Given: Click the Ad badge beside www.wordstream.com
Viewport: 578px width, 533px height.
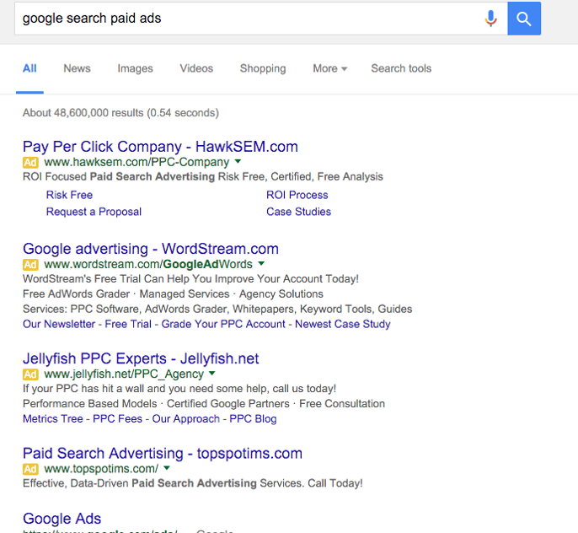Looking at the screenshot, I should tap(31, 264).
